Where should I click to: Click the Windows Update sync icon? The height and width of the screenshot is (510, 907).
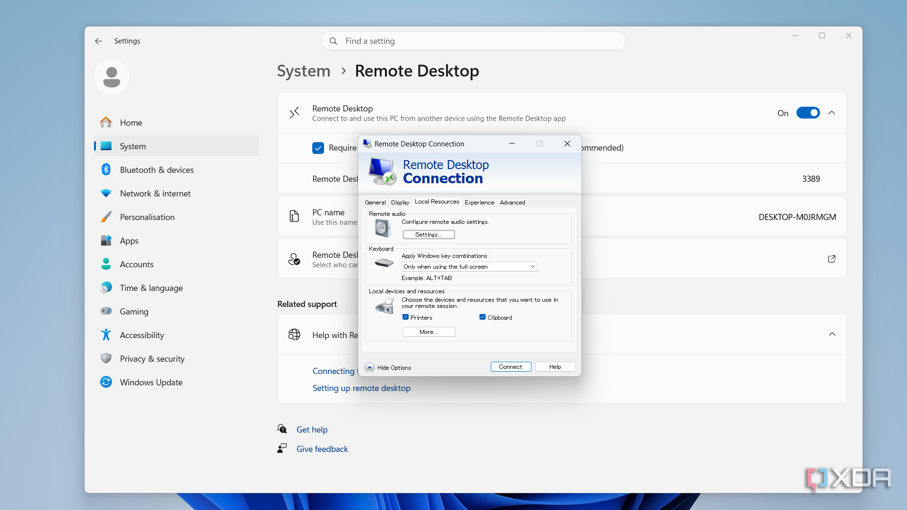(x=106, y=382)
